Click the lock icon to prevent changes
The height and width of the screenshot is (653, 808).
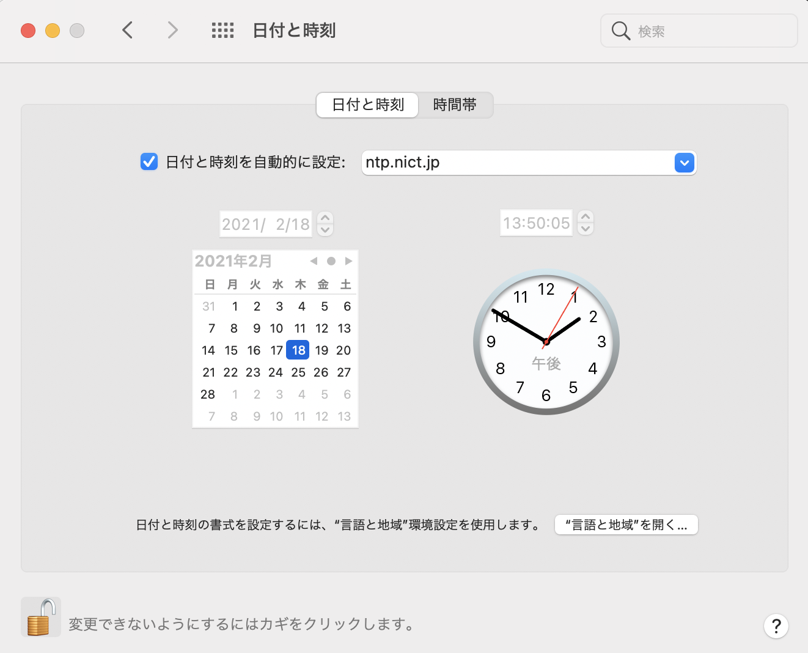[x=40, y=618]
